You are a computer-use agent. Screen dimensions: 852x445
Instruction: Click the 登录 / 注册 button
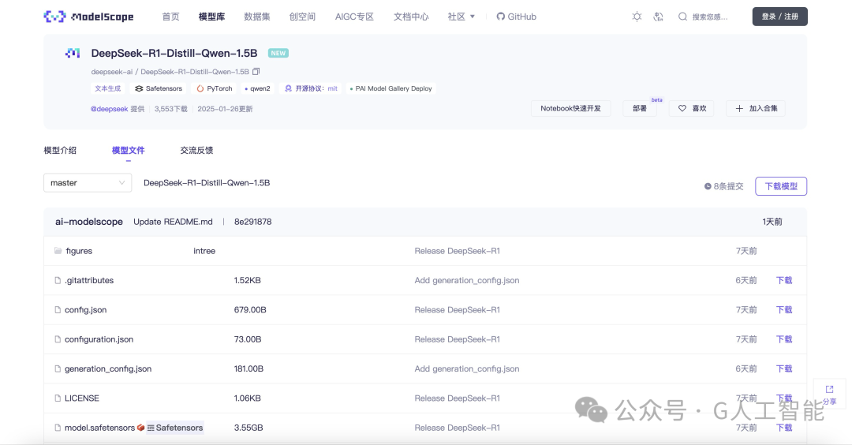779,17
